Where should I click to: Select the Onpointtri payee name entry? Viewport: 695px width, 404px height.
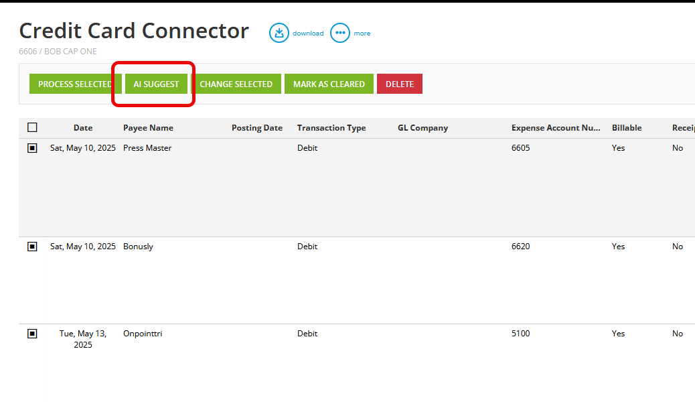pos(141,333)
